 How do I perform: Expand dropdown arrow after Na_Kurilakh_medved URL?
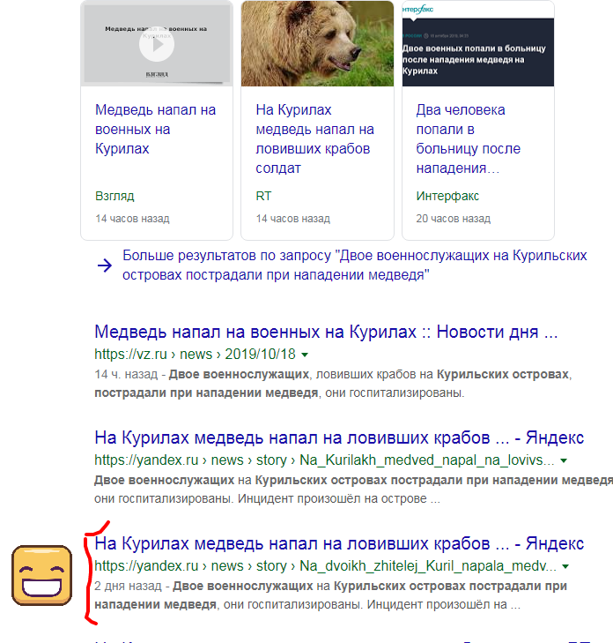coord(564,461)
